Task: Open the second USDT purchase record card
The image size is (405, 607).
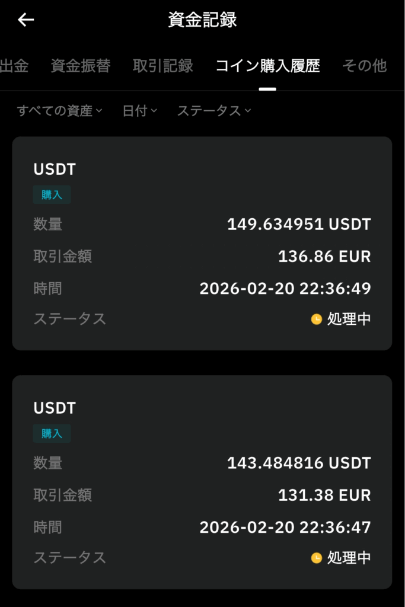Action: (202, 481)
